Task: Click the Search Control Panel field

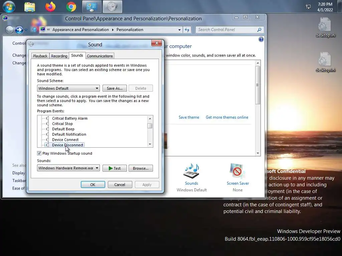Action: (226, 30)
